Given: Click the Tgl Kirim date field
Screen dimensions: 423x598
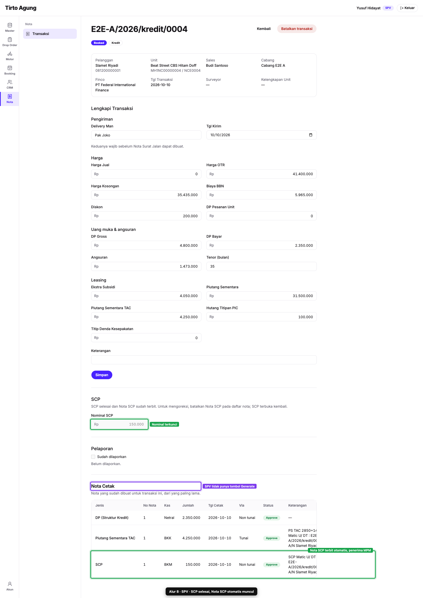Looking at the screenshot, I should coord(262,135).
